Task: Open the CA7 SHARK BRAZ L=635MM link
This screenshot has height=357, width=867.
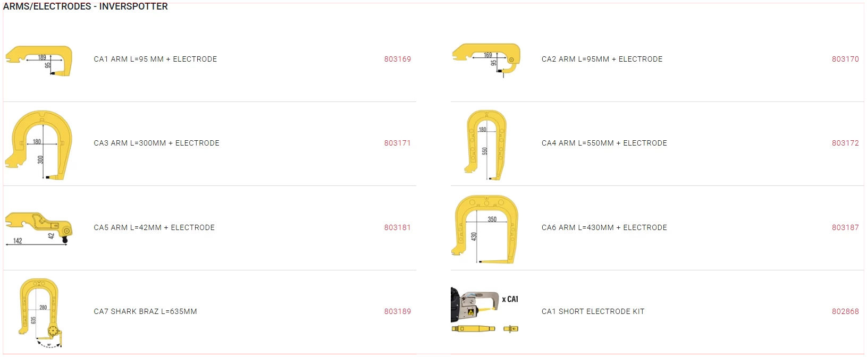Action: 145,311
